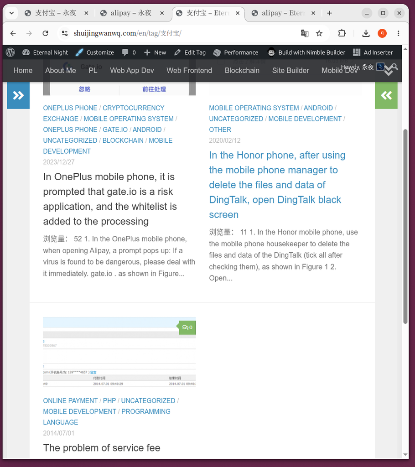Open the orange profile avatar
The height and width of the screenshot is (467, 415).
[x=382, y=33]
